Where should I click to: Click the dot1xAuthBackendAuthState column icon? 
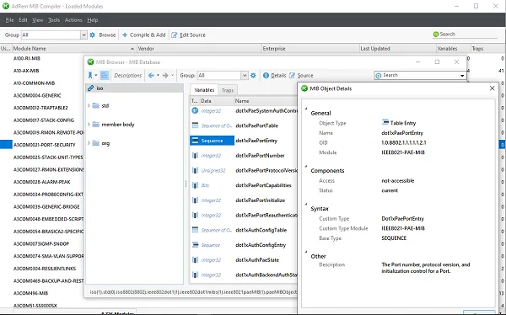click(195, 275)
